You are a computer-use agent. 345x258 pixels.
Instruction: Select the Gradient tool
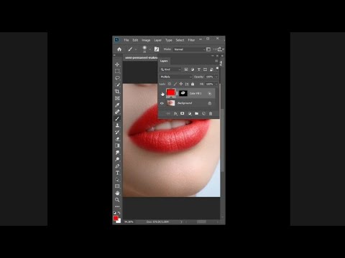pos(117,145)
